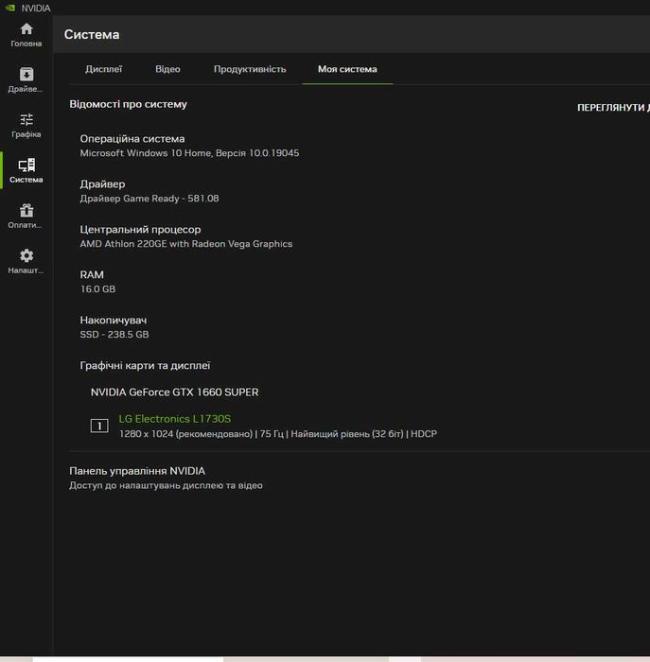Switch to the Дисплеї tab

pyautogui.click(x=103, y=69)
